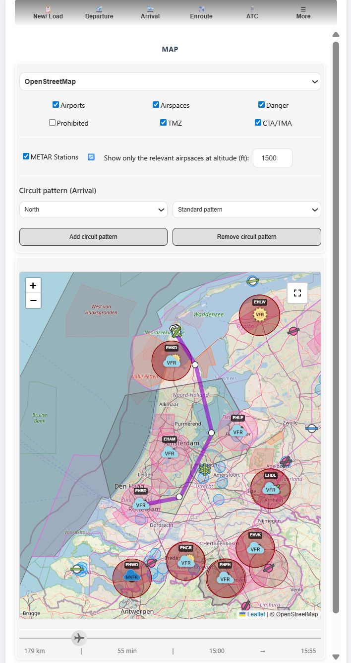The width and height of the screenshot is (351, 663).
Task: Click the EHKD airport weather marker
Action: pos(172,361)
